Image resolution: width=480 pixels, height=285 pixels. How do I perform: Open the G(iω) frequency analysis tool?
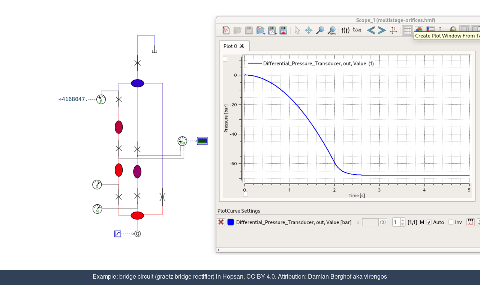coord(357,30)
